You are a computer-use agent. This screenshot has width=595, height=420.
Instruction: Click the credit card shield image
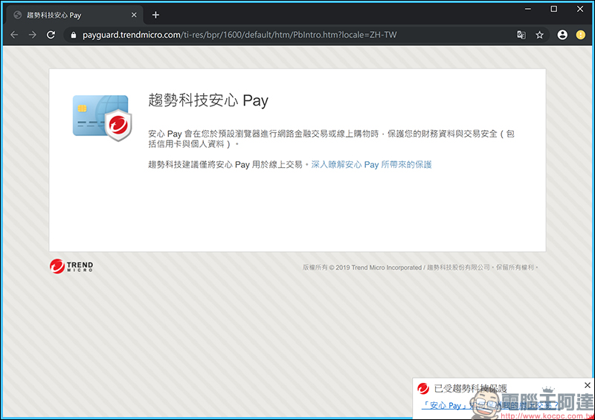[103, 117]
